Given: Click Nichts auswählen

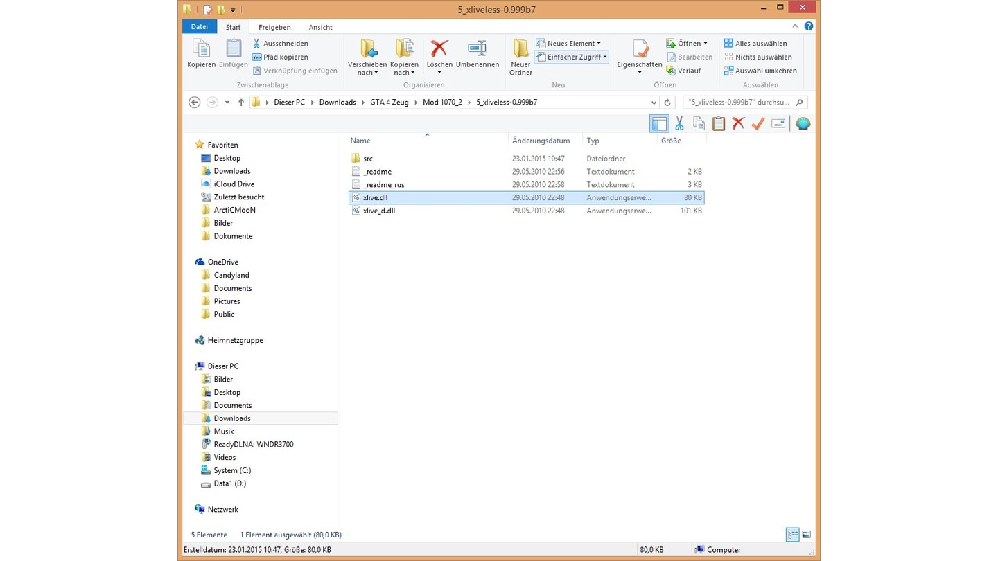Looking at the screenshot, I should [x=758, y=57].
